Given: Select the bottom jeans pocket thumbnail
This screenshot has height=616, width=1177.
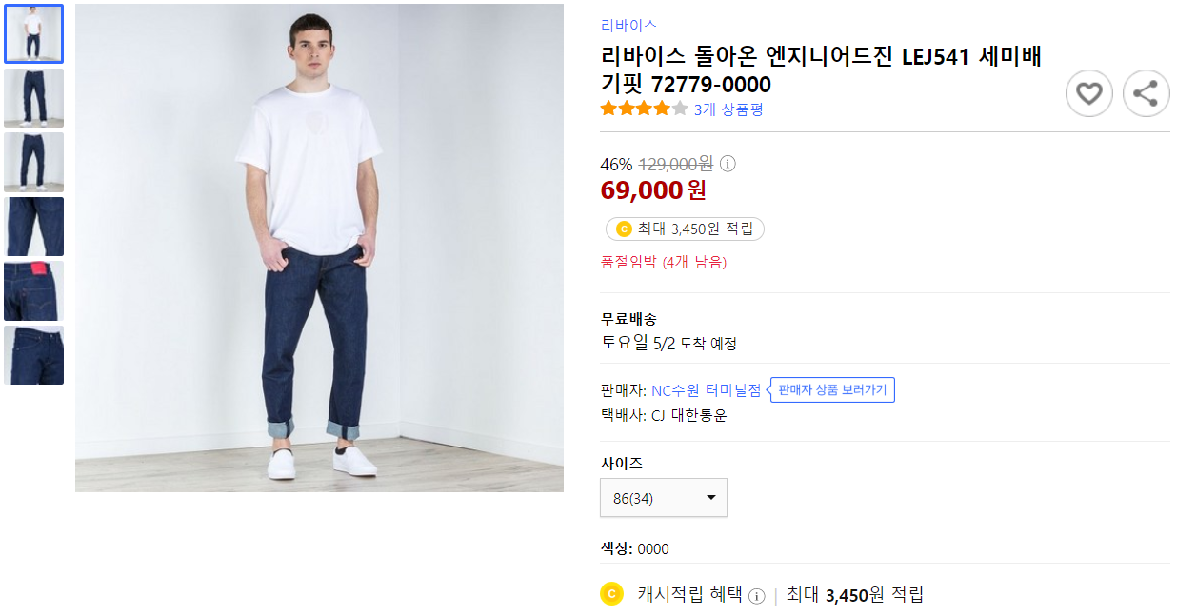Looking at the screenshot, I should pyautogui.click(x=34, y=354).
